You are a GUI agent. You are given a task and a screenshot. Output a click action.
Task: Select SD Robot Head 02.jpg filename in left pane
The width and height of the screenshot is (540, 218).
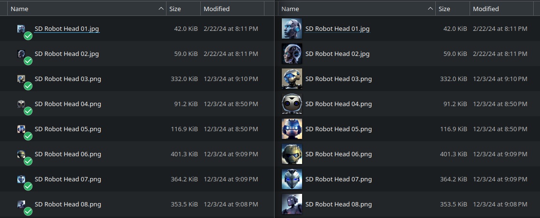[67, 54]
